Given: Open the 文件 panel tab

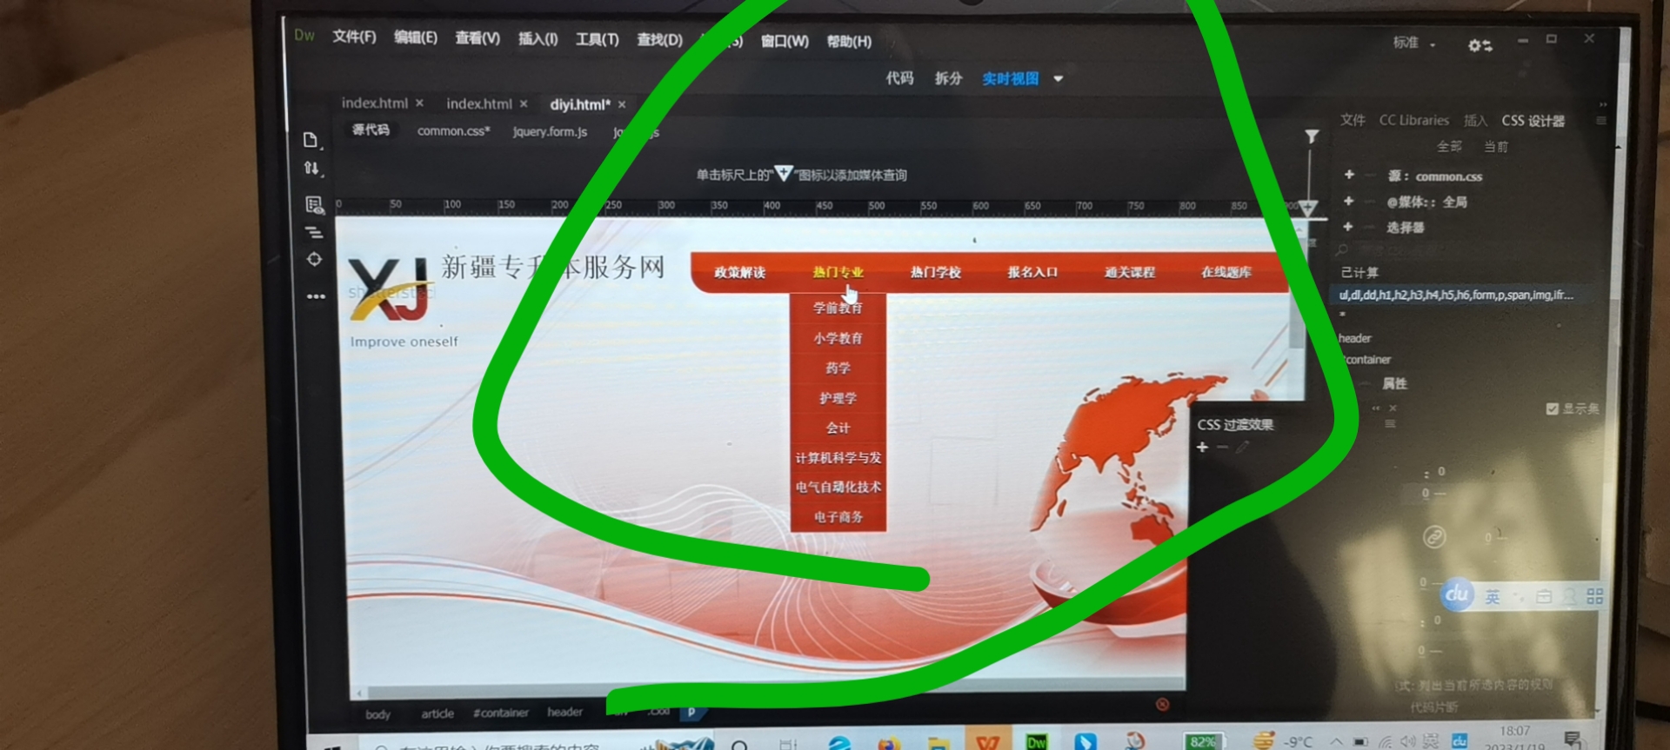Looking at the screenshot, I should (x=1353, y=120).
